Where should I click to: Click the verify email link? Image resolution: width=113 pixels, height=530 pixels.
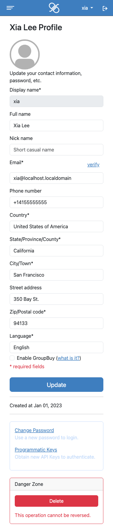click(93, 164)
